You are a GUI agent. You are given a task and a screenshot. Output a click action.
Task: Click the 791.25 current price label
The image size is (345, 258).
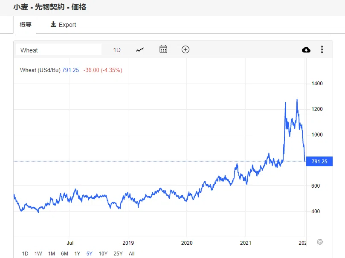(x=319, y=162)
